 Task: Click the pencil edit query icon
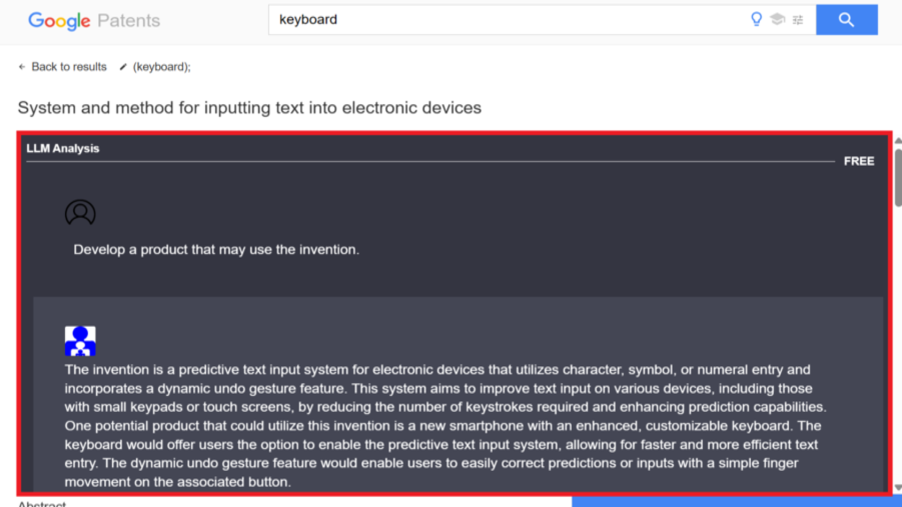123,67
